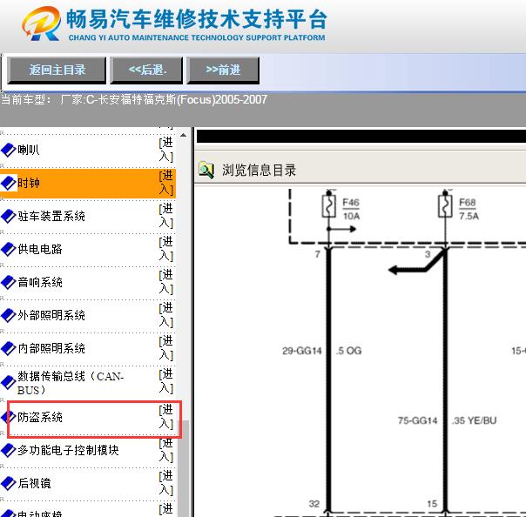The width and height of the screenshot is (526, 517).
Task: Select the 驻车装置系统 entry
Action: pos(51,216)
